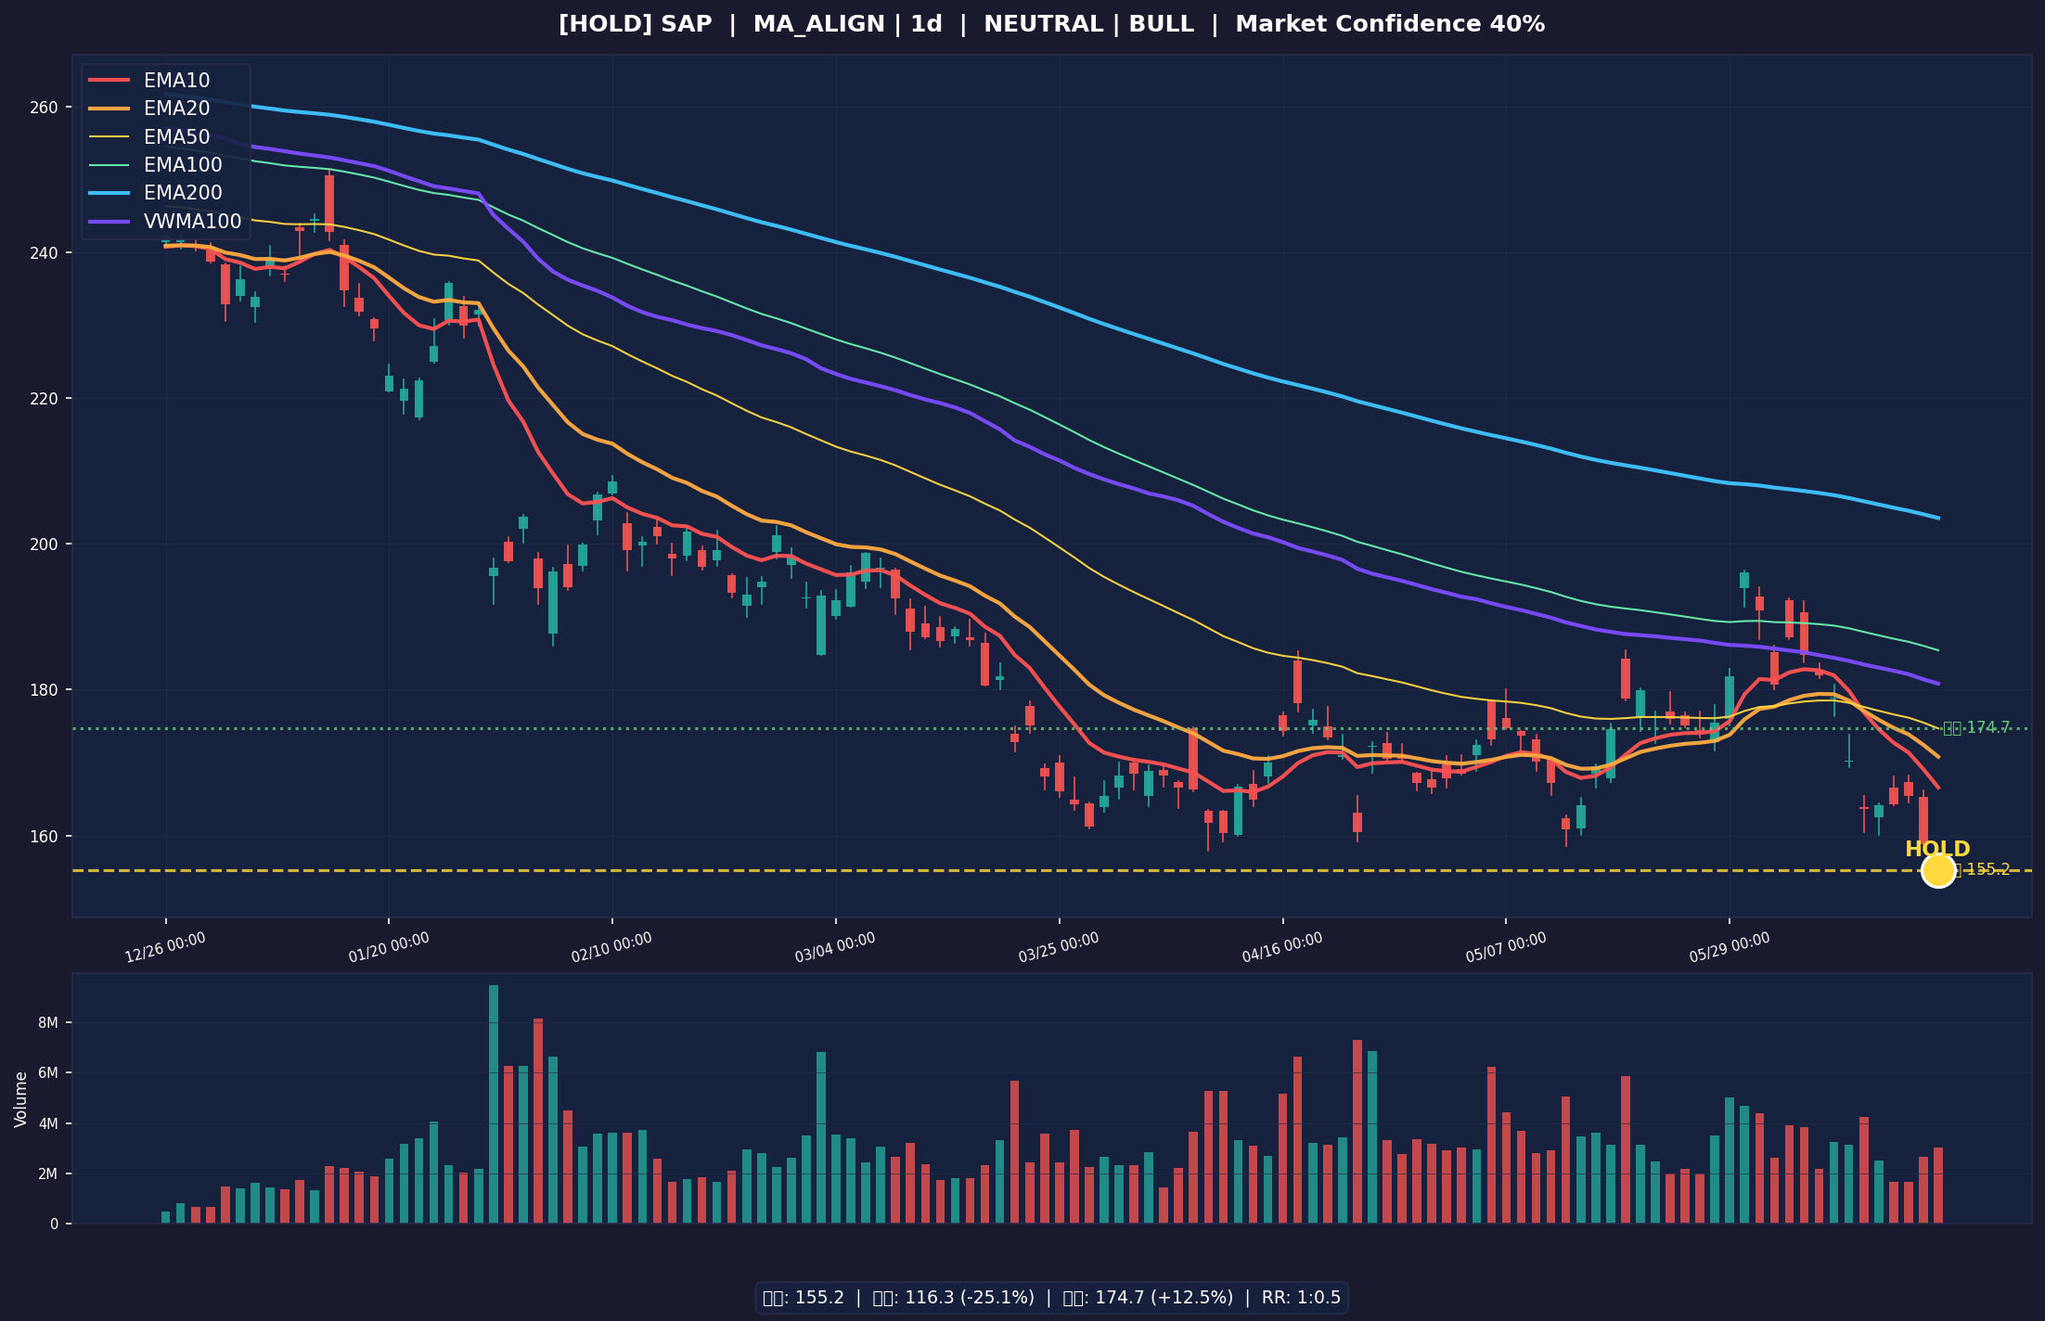The height and width of the screenshot is (1321, 2045).
Task: Click the yellow HOLD text label near marker
Action: tap(1937, 849)
